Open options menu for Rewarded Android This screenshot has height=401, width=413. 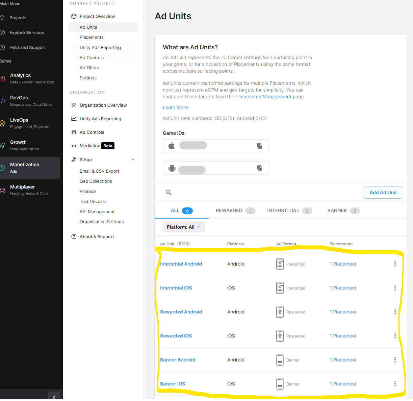395,312
